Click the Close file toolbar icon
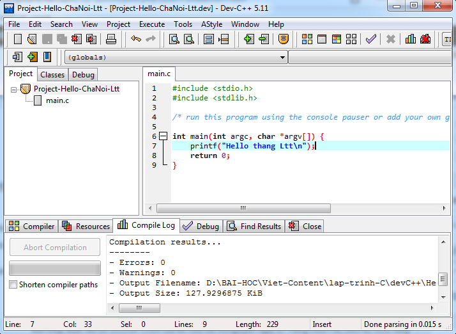 tap(77, 39)
